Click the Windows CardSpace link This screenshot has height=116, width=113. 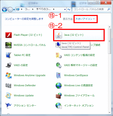pos(76,75)
